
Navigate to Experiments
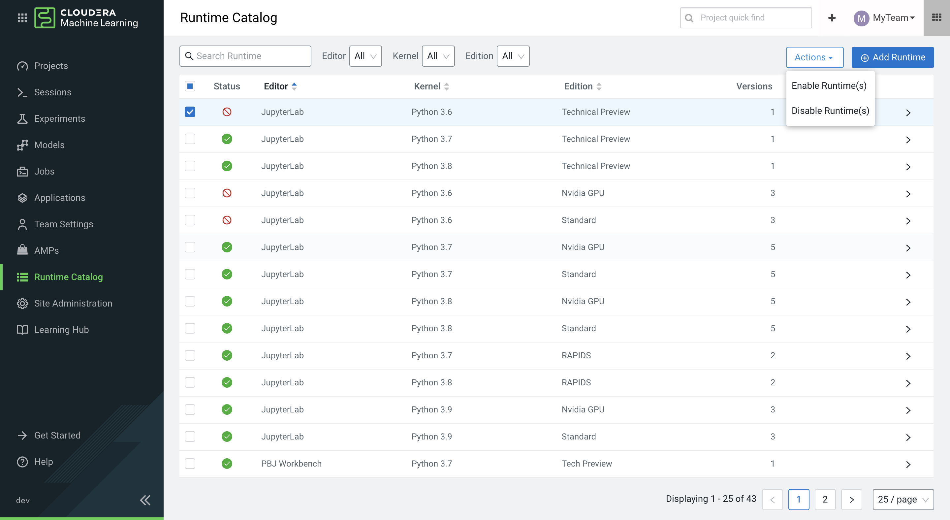click(x=60, y=118)
